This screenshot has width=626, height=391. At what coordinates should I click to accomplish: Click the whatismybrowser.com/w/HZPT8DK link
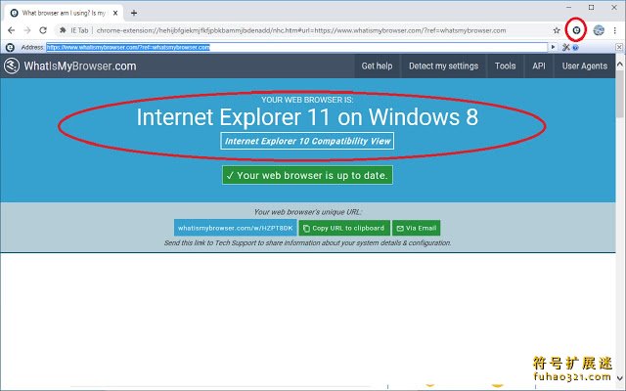(x=235, y=228)
